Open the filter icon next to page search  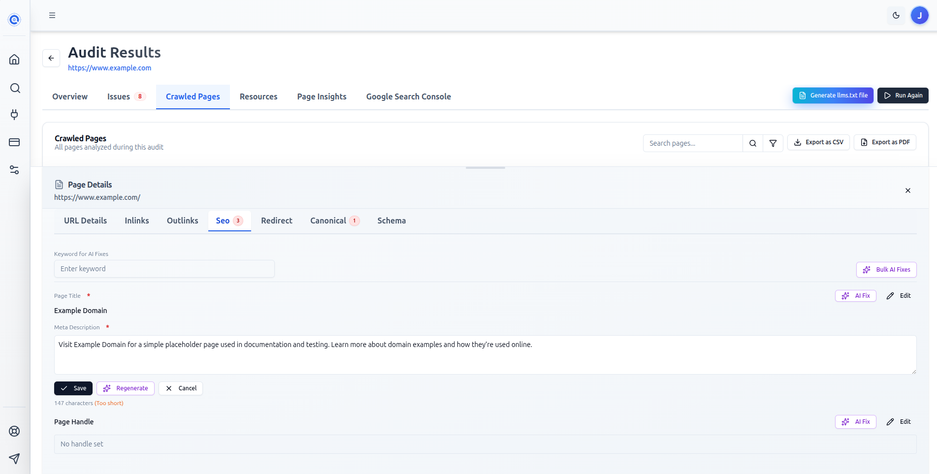(x=773, y=143)
